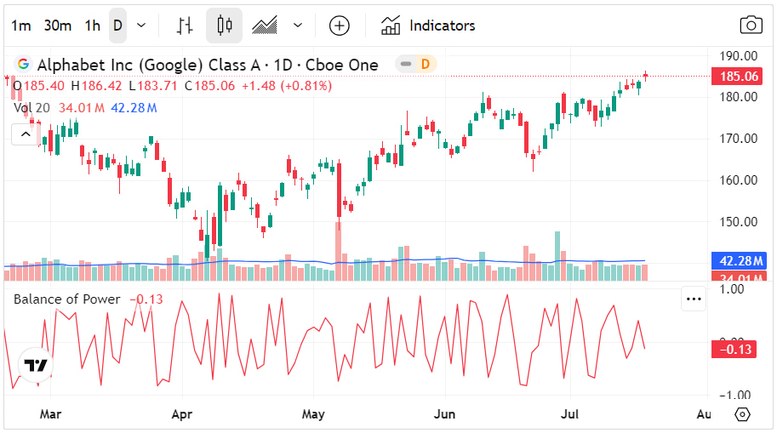Switch to area chart style
This screenshot has width=777, height=433.
265,26
